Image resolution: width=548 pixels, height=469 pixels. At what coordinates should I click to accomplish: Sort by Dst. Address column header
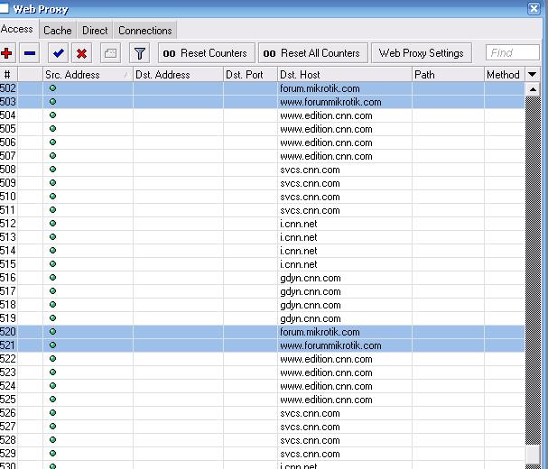click(178, 74)
